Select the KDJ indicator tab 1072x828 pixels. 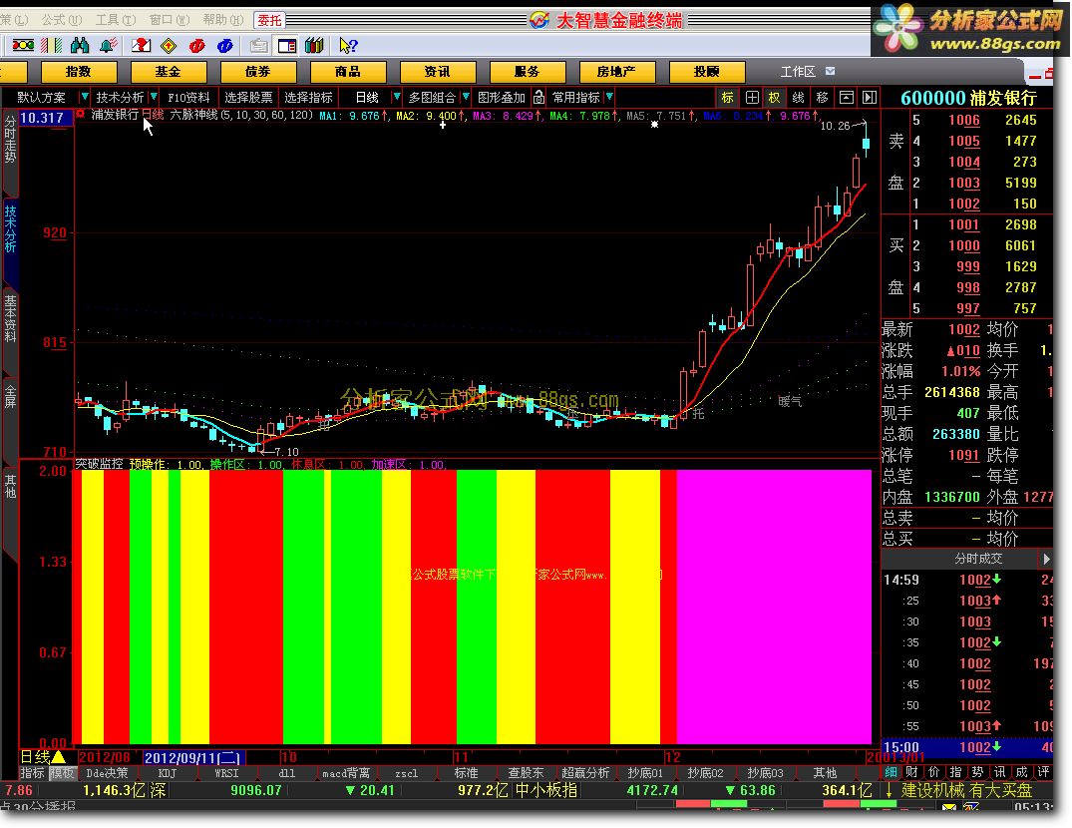[x=168, y=773]
